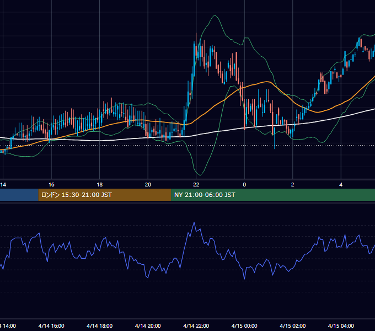Click the upper axis hour label 0
The width and height of the screenshot is (375, 331).
click(244, 185)
